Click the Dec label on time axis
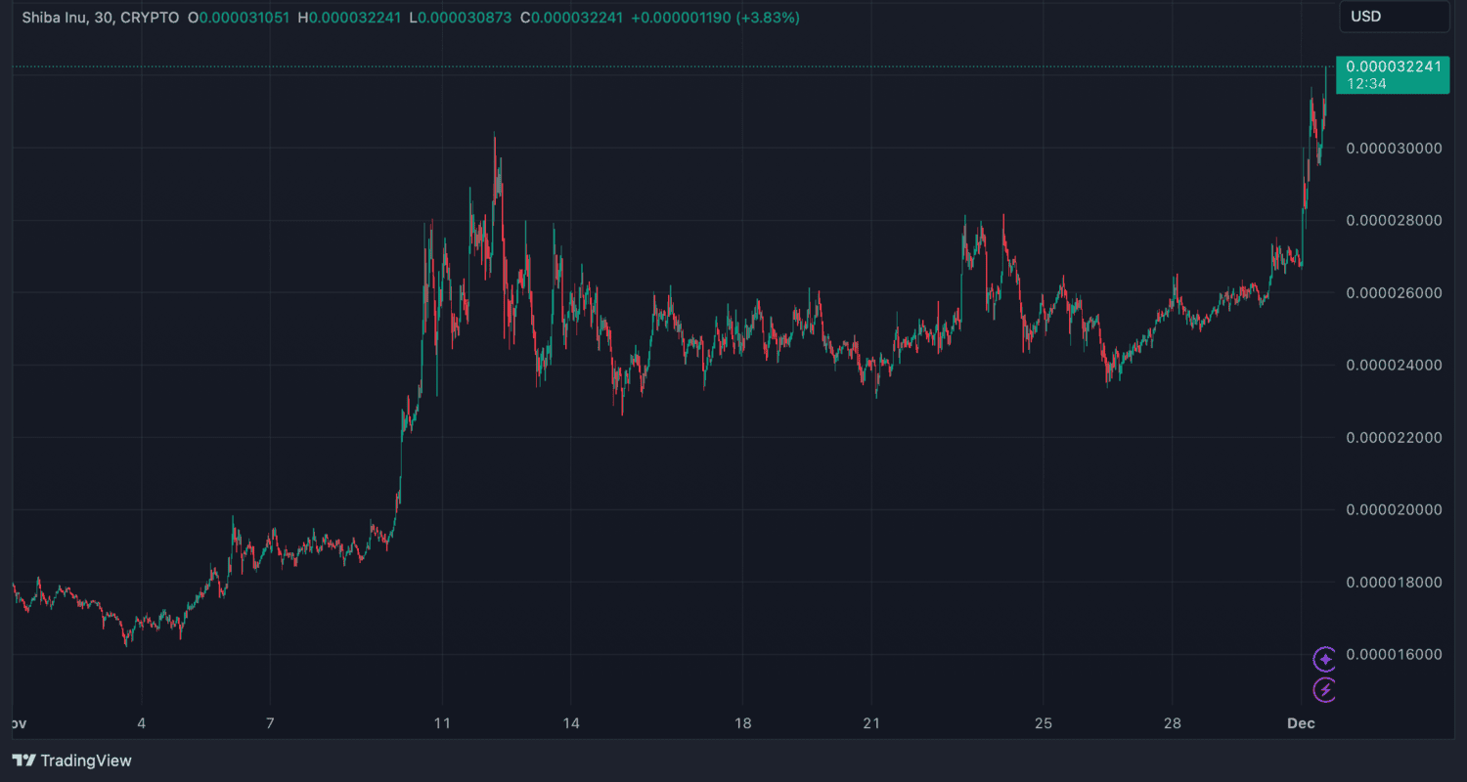 (1302, 724)
